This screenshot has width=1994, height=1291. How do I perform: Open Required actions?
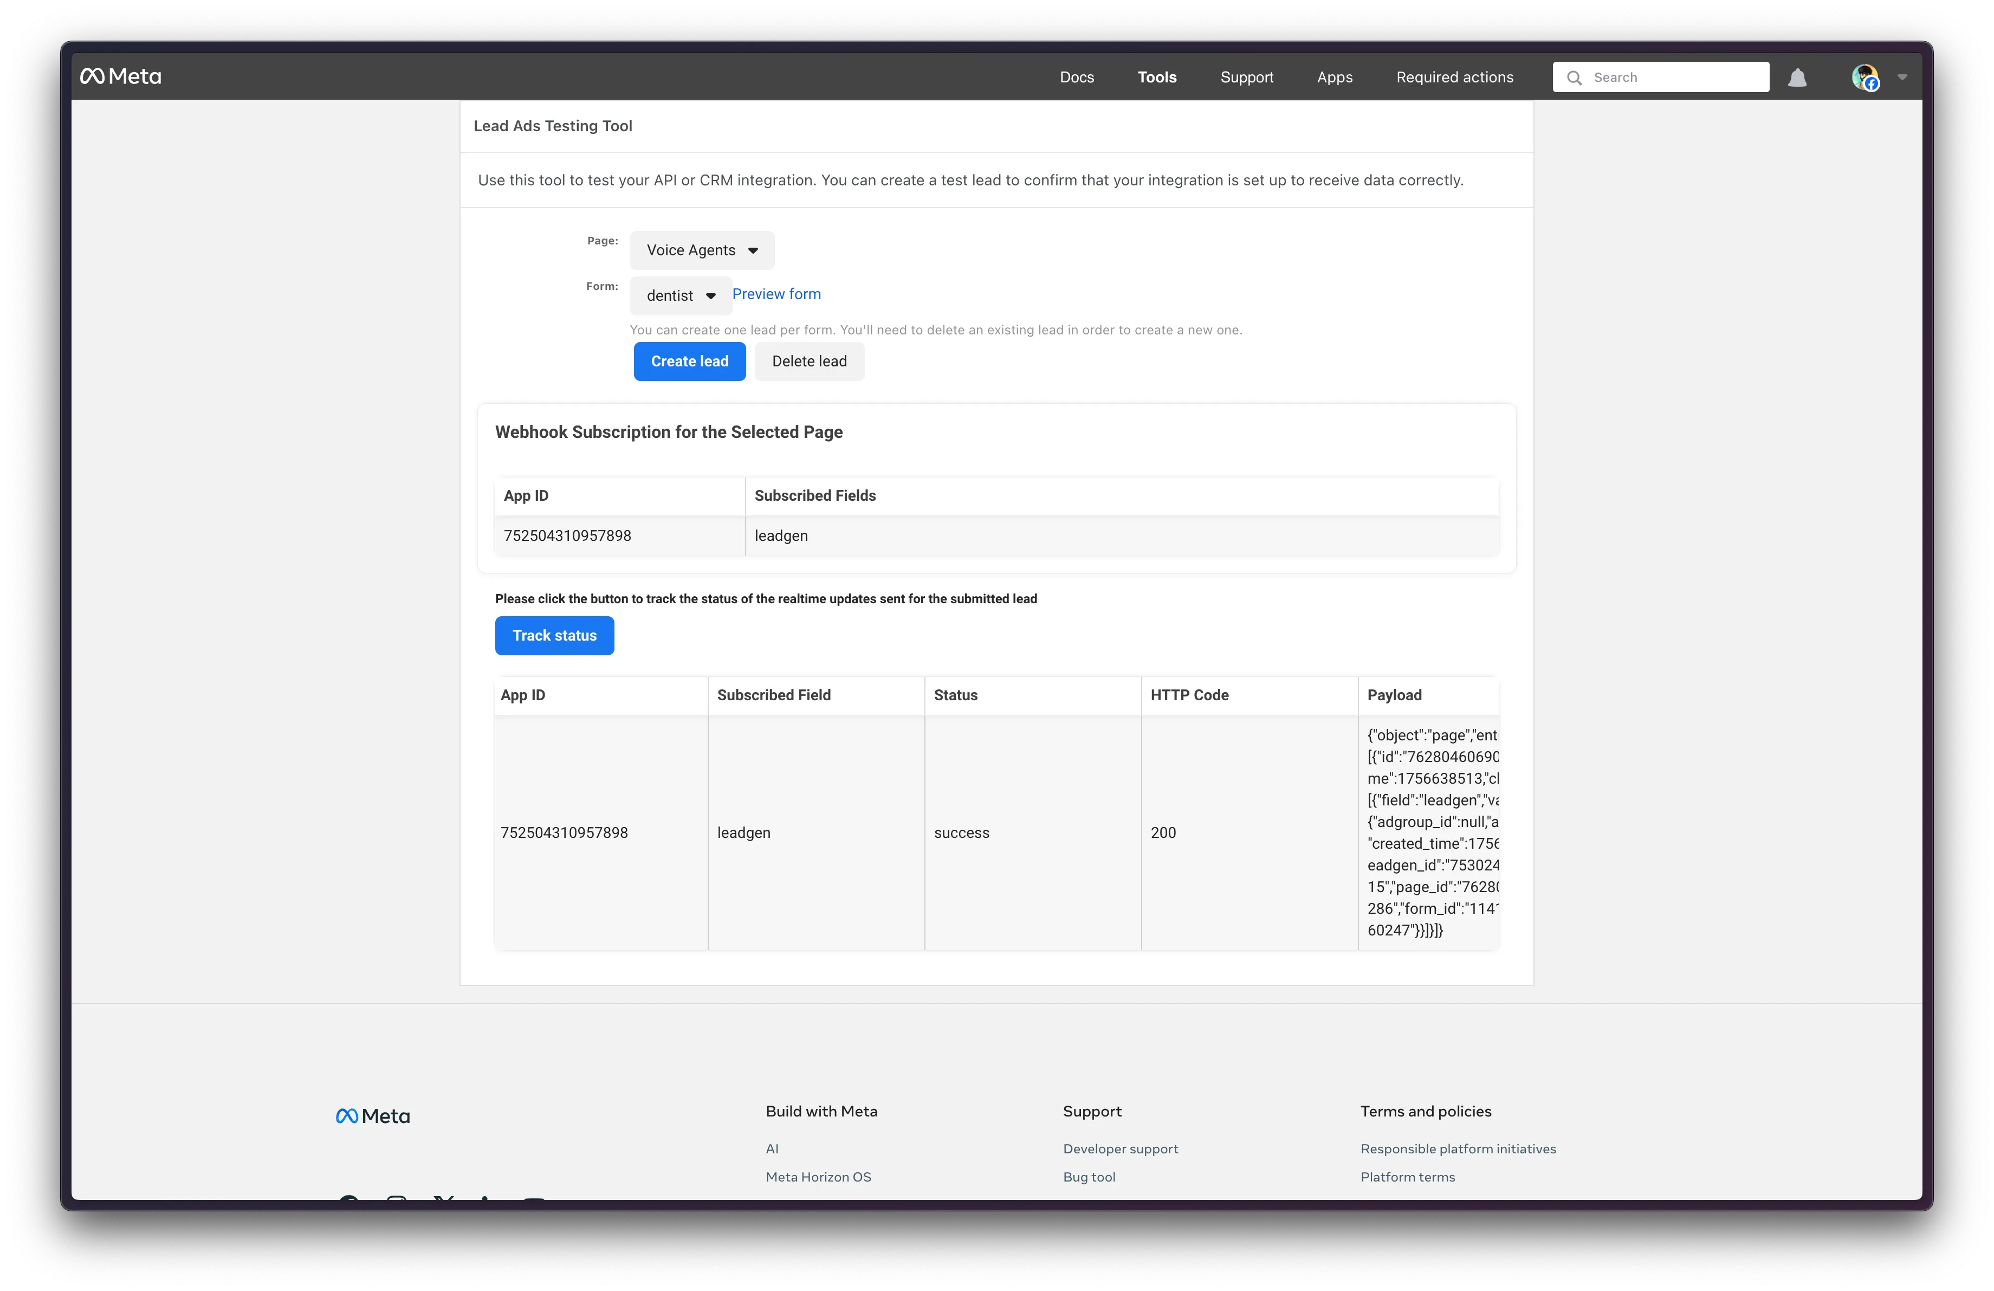pos(1454,77)
